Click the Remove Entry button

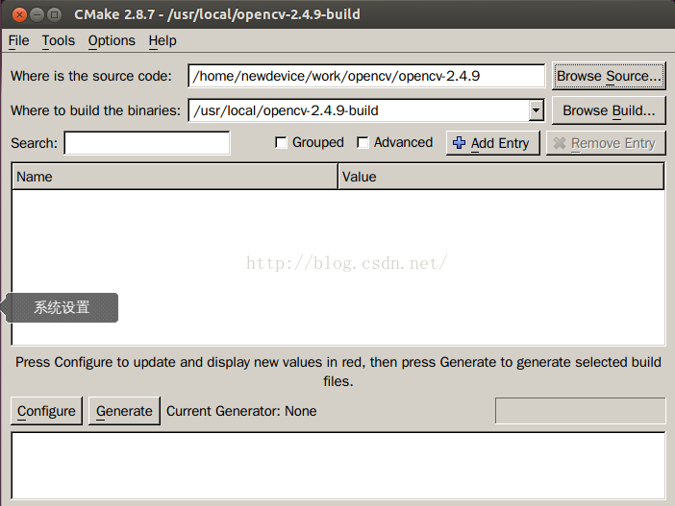coord(606,143)
